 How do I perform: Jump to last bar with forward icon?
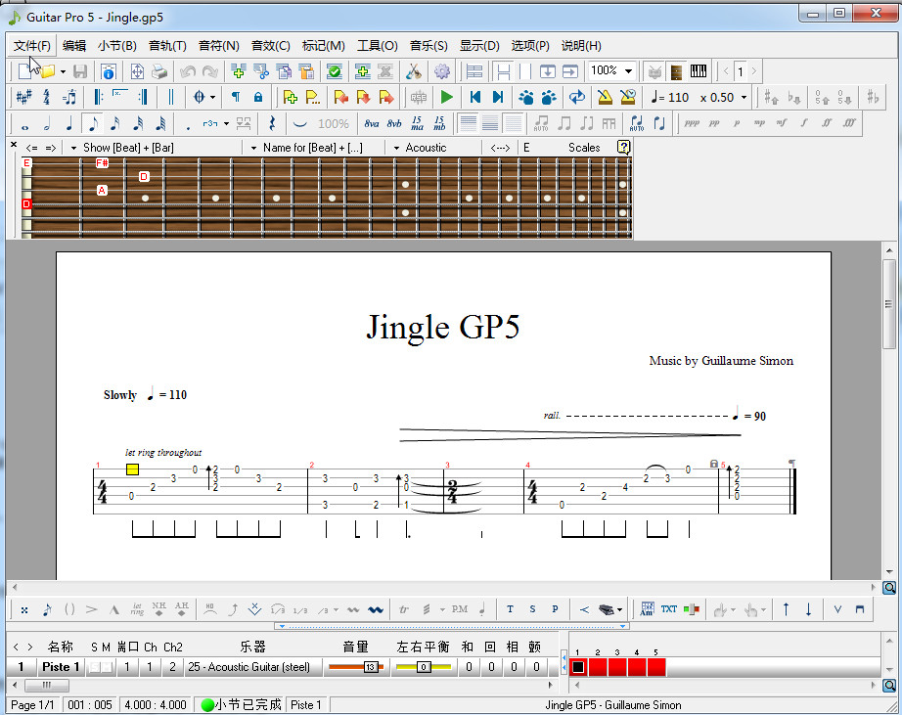[x=498, y=97]
